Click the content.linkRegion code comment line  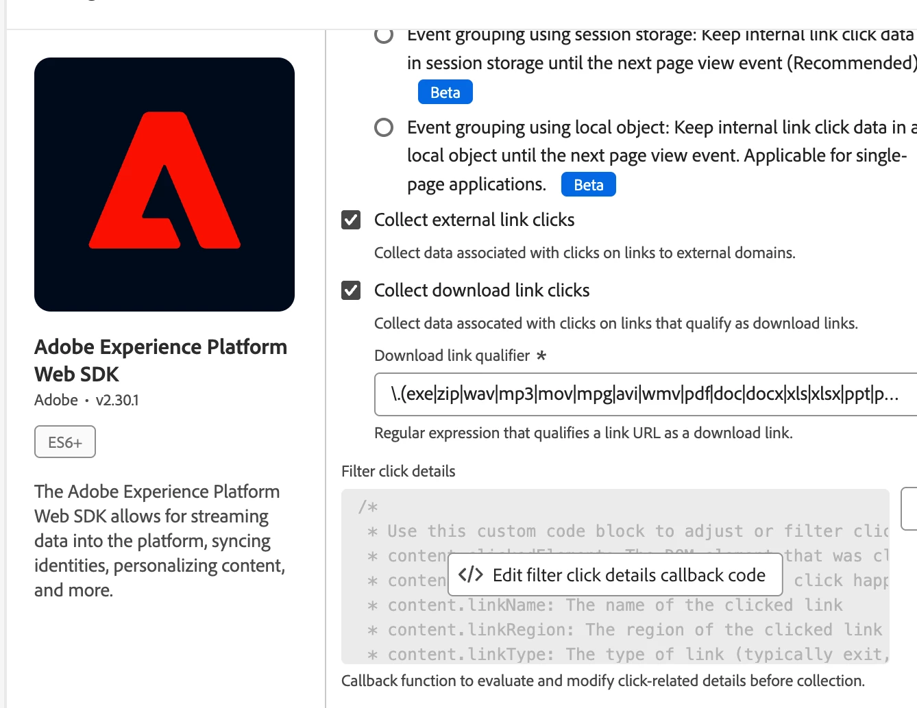(x=625, y=630)
